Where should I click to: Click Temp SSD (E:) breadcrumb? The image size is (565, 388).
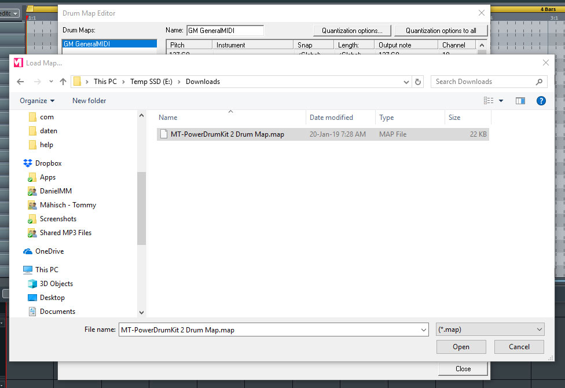(151, 82)
